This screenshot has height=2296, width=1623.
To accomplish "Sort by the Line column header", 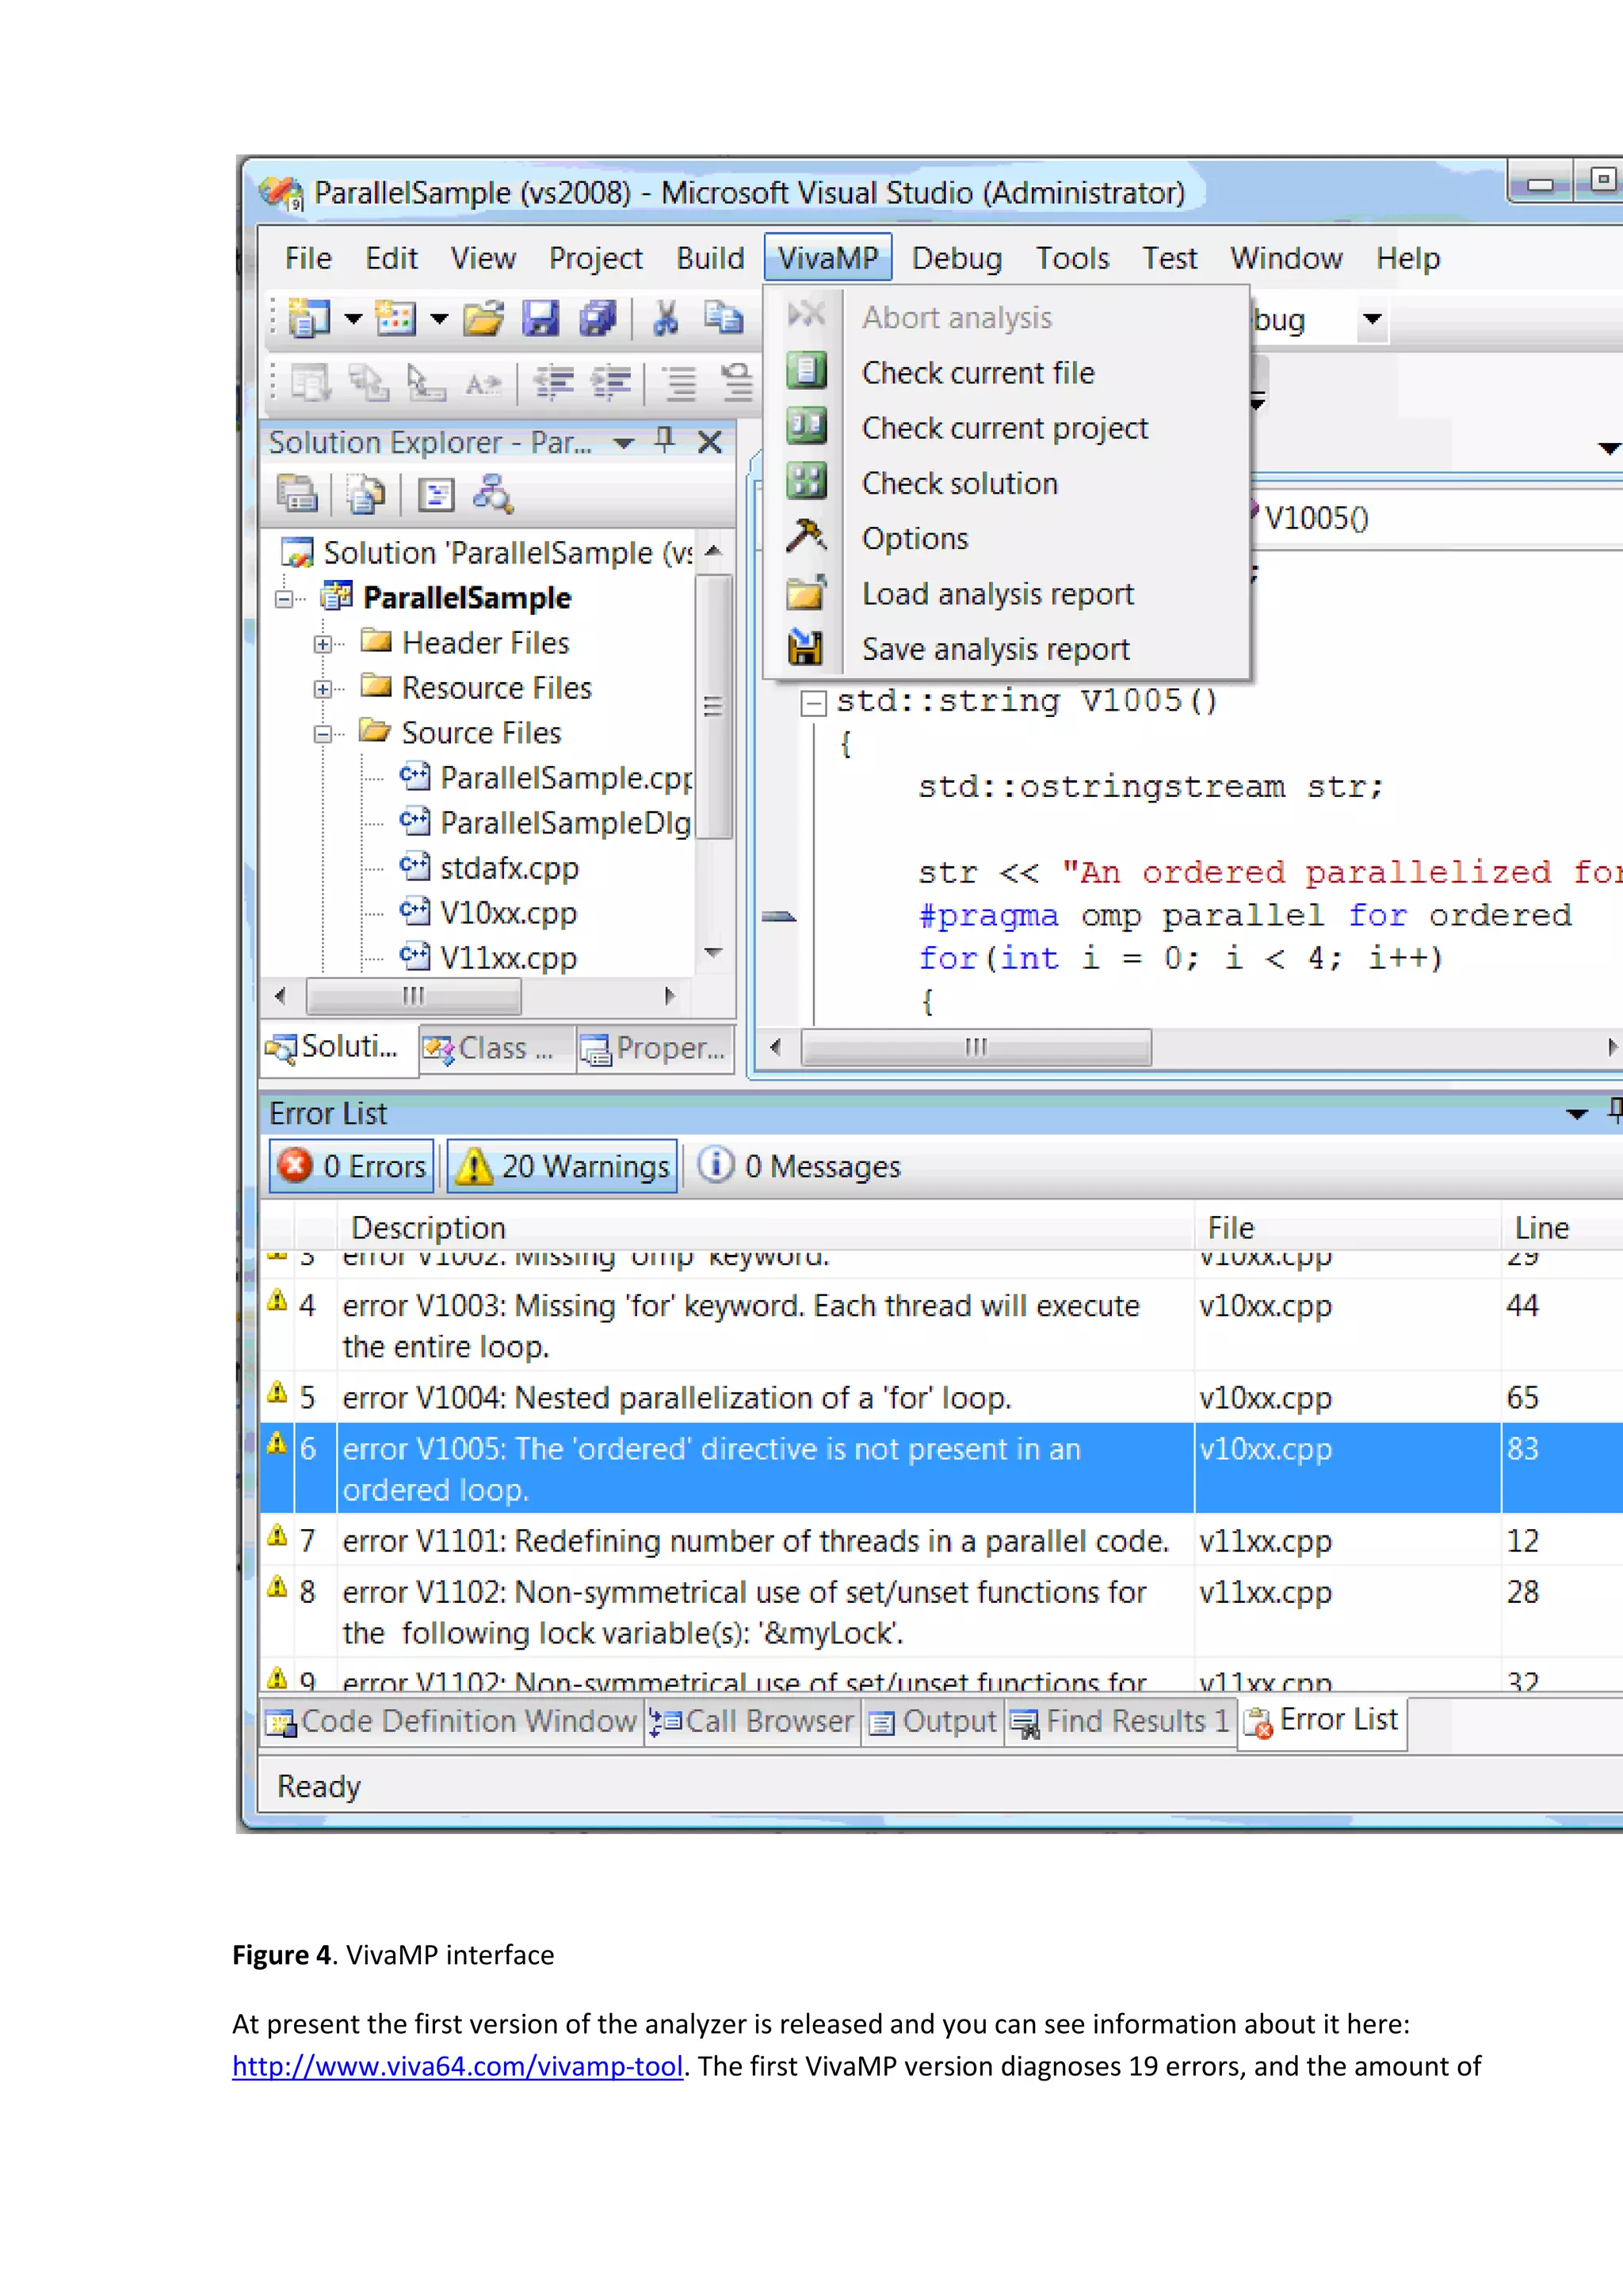I will [x=1560, y=1227].
